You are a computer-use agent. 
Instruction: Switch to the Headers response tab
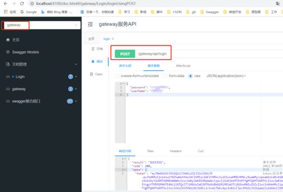tap(175, 151)
